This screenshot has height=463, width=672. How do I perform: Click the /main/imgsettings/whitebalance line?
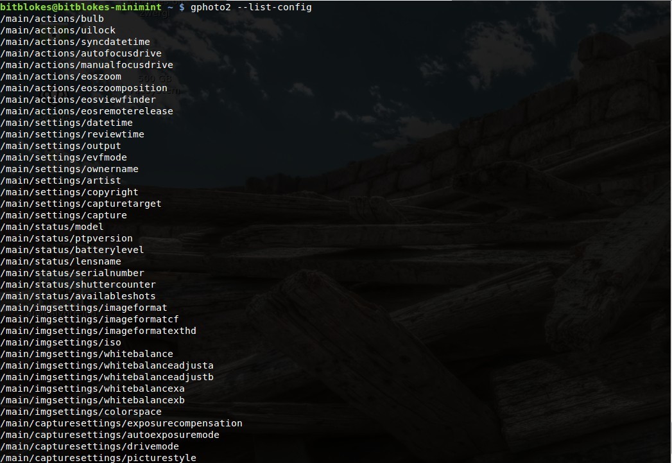click(x=87, y=354)
